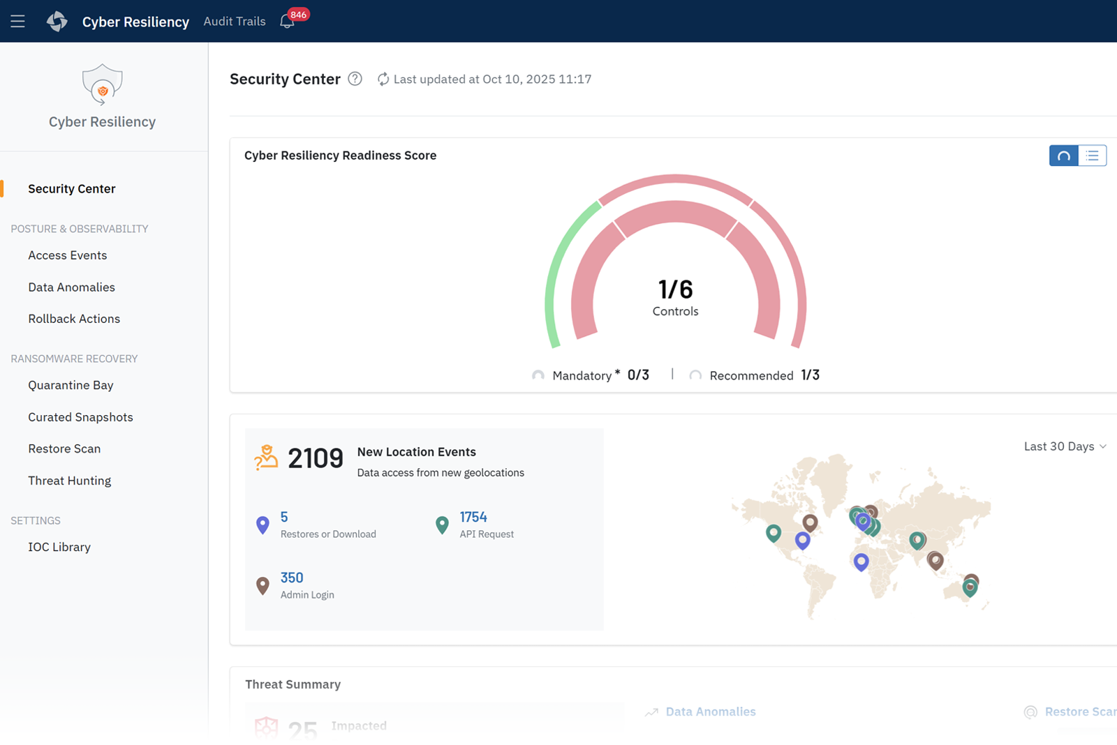Open the Last 30 Days dropdown

1064,446
